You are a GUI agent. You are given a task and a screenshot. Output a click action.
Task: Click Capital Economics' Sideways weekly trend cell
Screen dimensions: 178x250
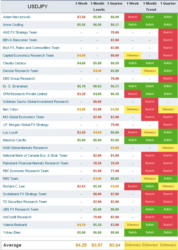coord(133,55)
